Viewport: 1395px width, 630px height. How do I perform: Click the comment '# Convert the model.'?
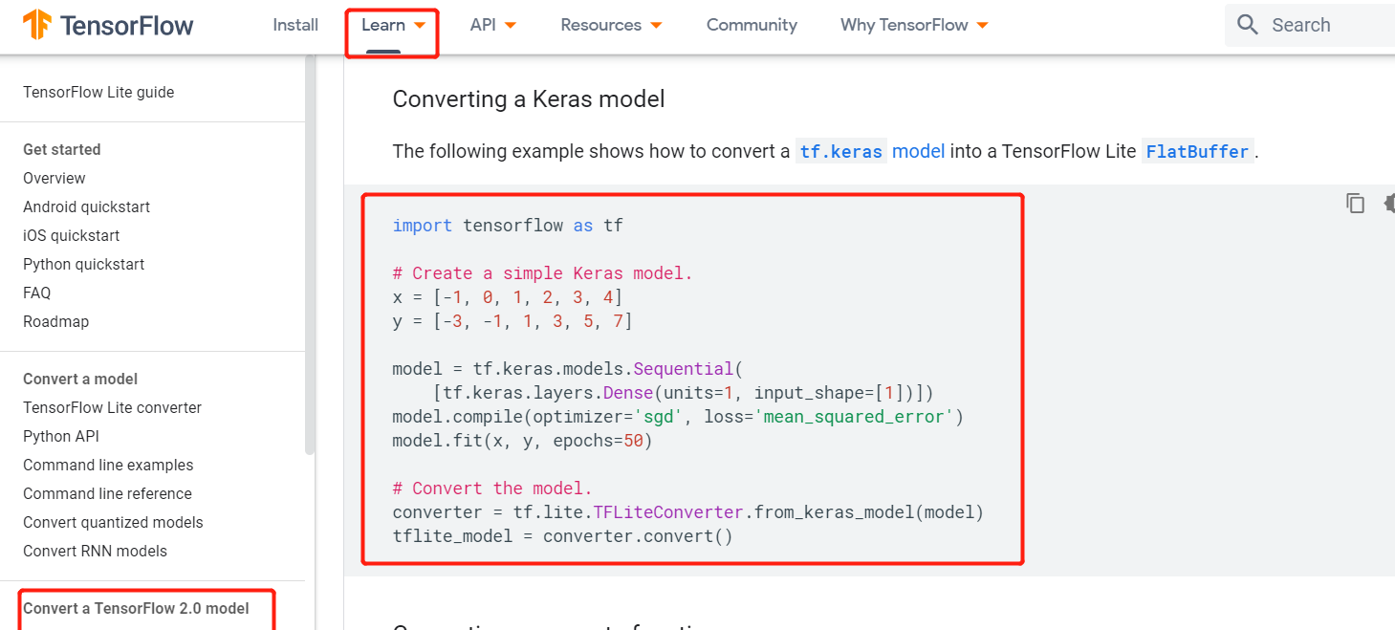click(492, 489)
